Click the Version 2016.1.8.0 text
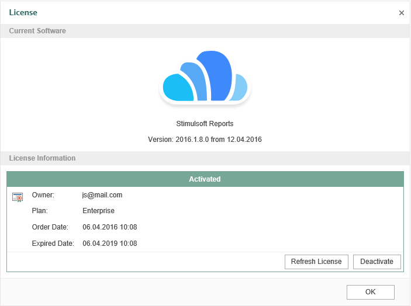The height and width of the screenshot is (306, 411). (205, 140)
